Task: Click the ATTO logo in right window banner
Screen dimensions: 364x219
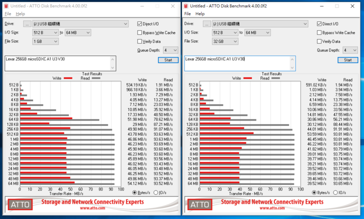Action: click(199, 204)
